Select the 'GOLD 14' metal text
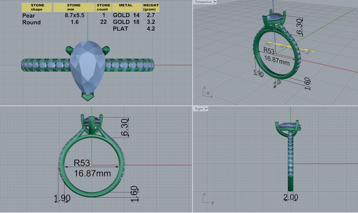Viewport: 358px width, 213px height. click(126, 15)
